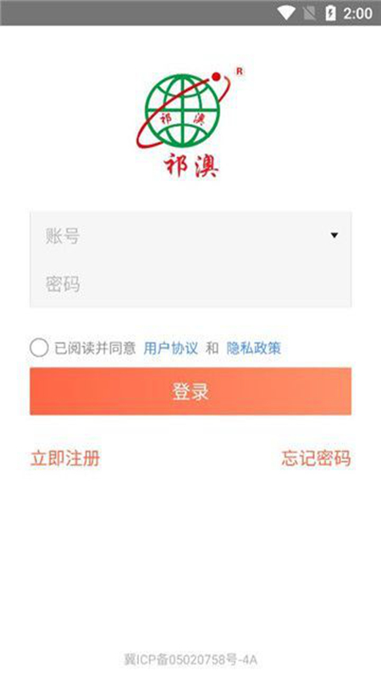Click the green globe logo image

(x=182, y=110)
